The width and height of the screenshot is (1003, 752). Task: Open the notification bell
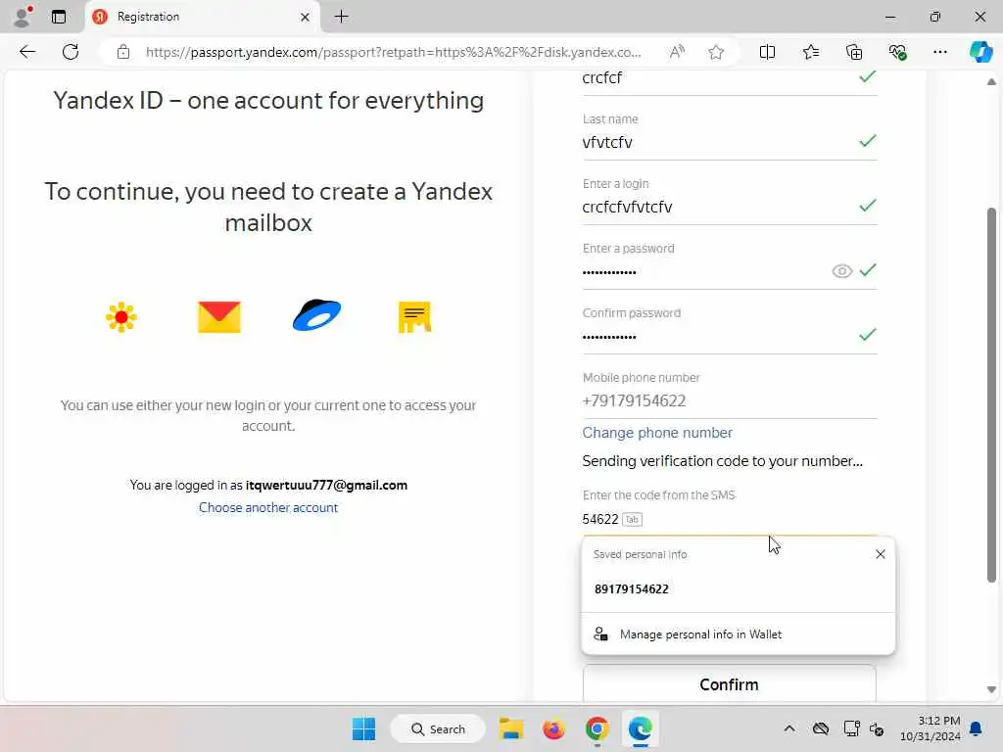click(977, 728)
